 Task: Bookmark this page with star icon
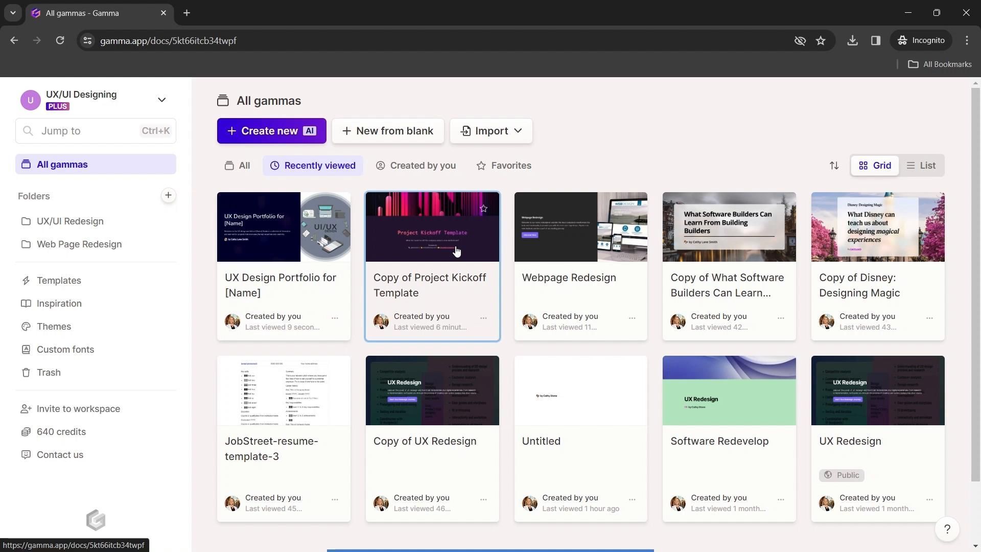coord(821,40)
